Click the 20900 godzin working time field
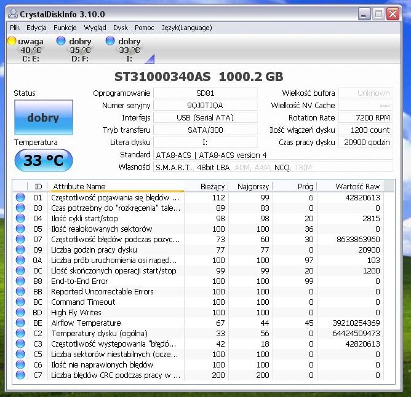 point(365,143)
